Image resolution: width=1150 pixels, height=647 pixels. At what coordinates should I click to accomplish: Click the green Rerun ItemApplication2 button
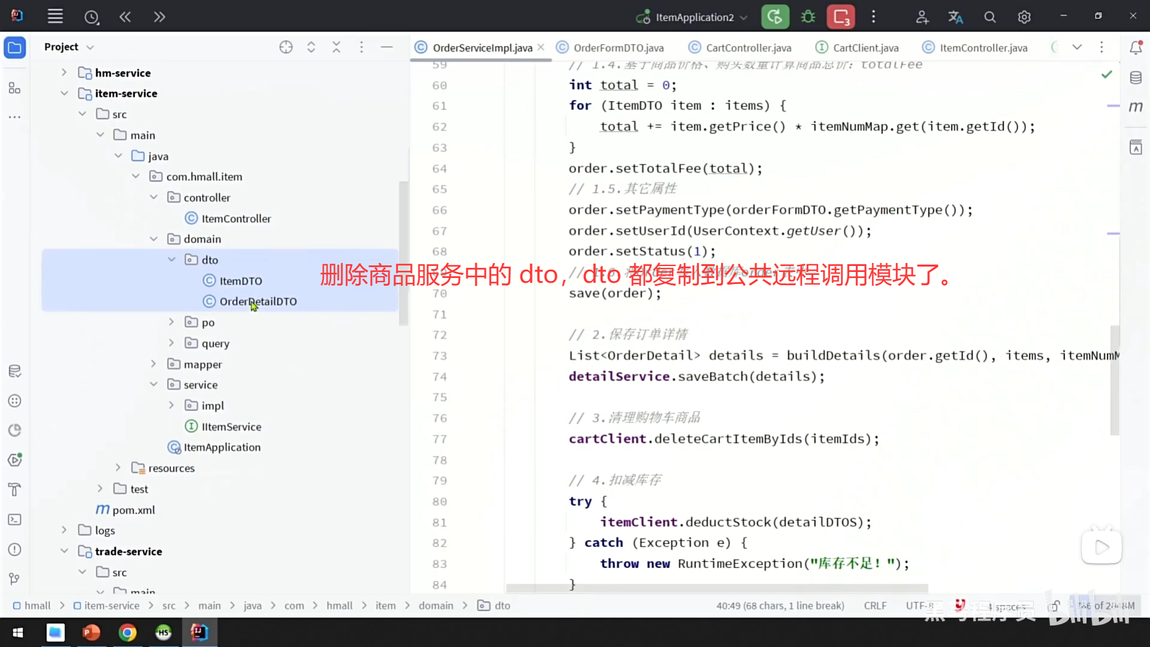(774, 17)
